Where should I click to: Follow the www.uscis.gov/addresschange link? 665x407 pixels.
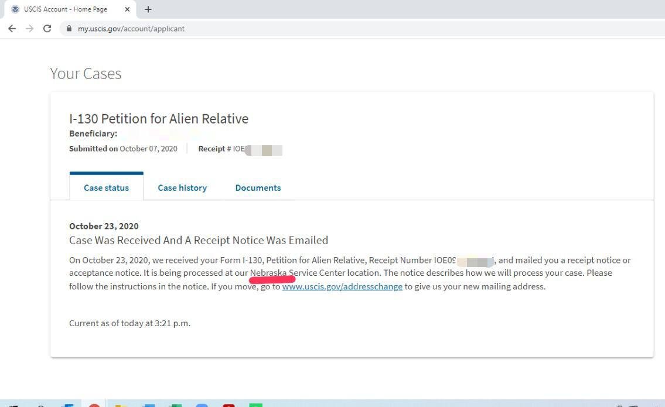(x=342, y=286)
